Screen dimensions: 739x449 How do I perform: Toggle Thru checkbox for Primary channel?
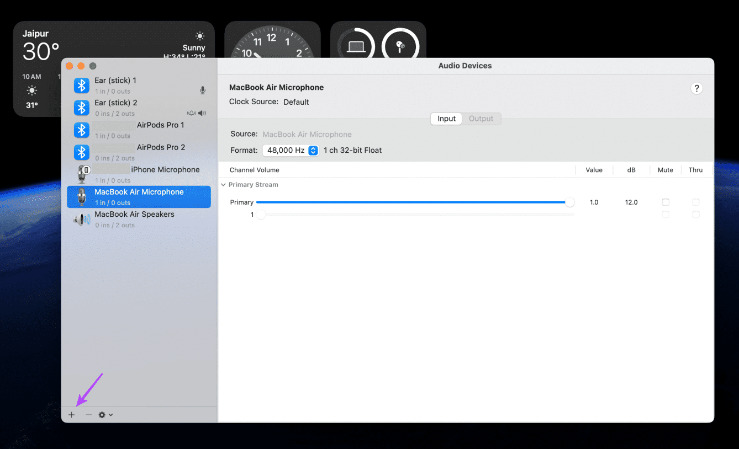pos(696,202)
